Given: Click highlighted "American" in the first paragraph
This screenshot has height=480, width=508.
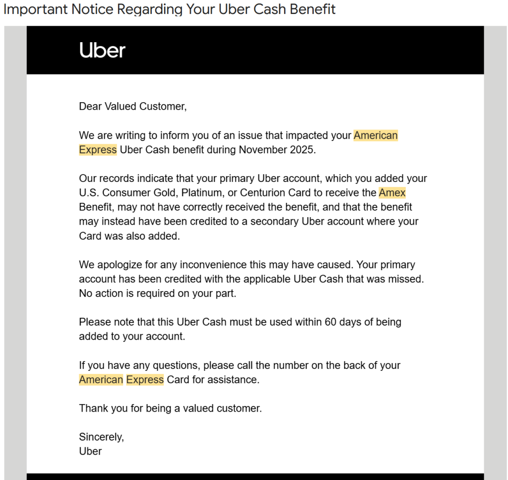Looking at the screenshot, I should tap(376, 135).
